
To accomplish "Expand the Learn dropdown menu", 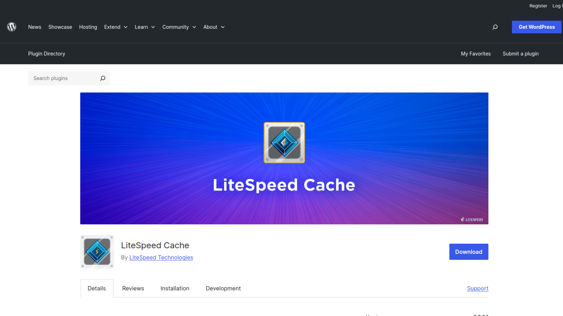I will 145,27.
